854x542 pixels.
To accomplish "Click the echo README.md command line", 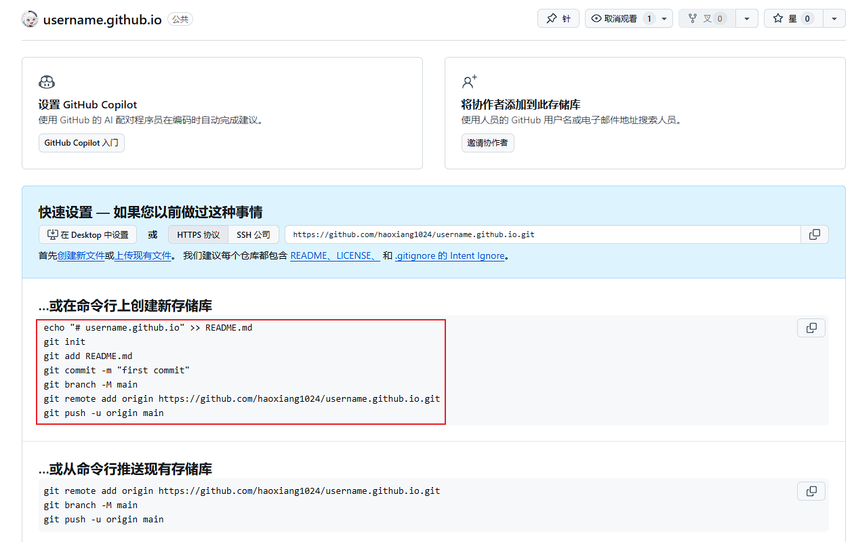I will coord(148,328).
